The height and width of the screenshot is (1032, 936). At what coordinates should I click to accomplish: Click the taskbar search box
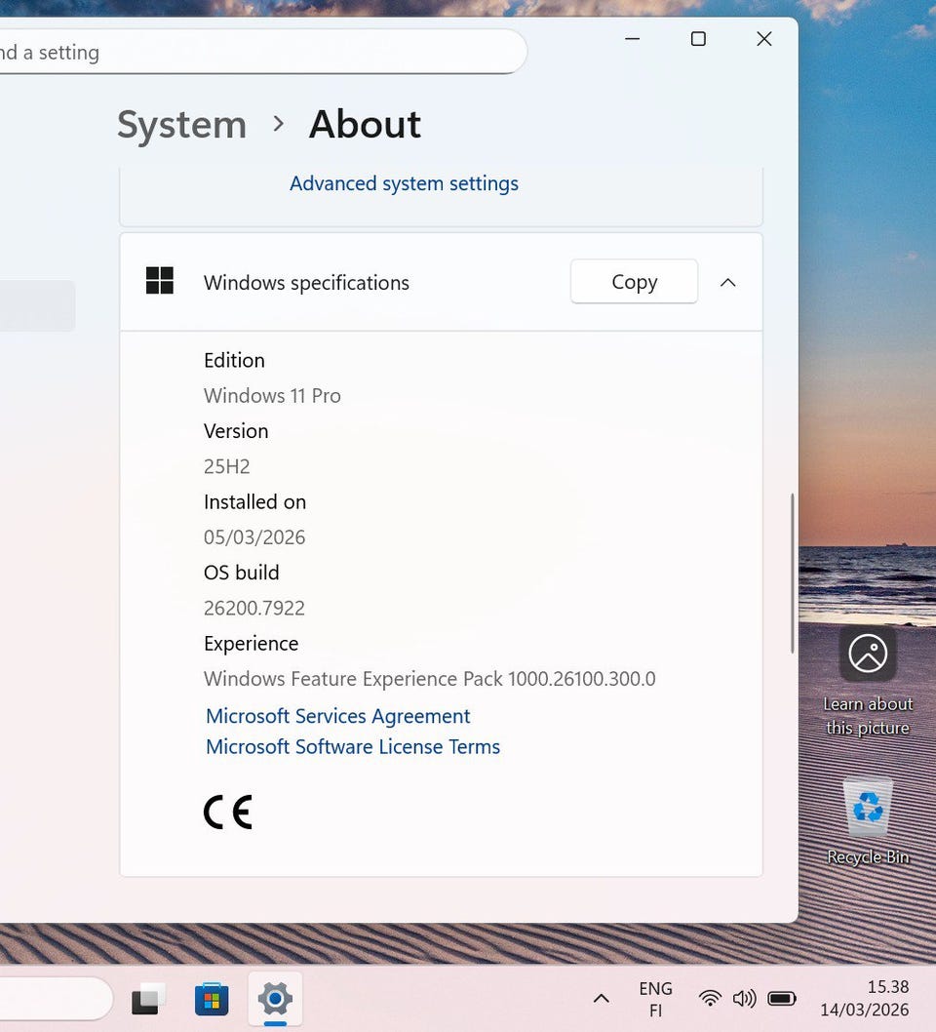pos(56,999)
